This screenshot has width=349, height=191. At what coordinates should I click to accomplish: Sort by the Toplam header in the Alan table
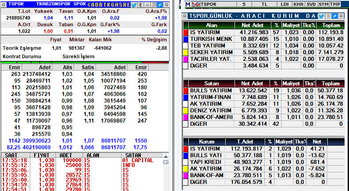click(x=331, y=25)
